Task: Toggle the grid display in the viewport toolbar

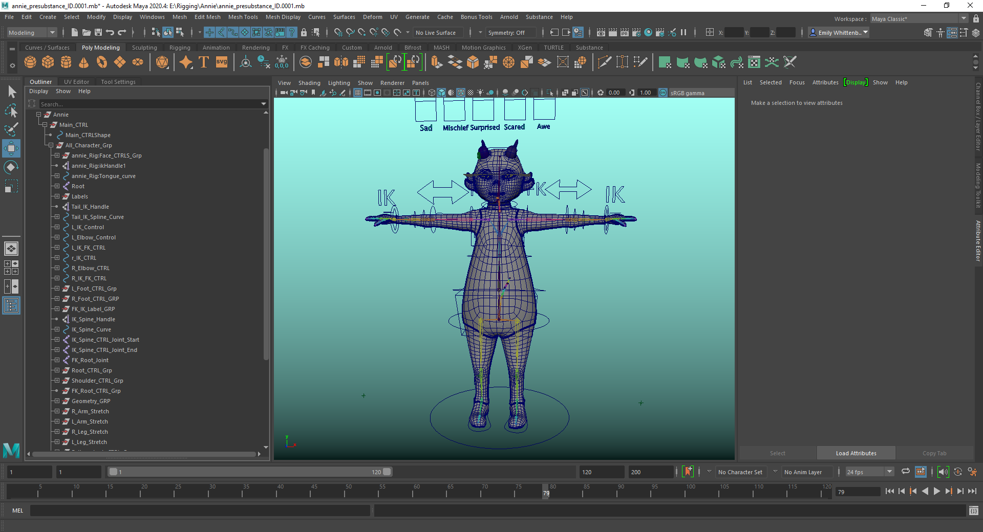Action: (357, 93)
